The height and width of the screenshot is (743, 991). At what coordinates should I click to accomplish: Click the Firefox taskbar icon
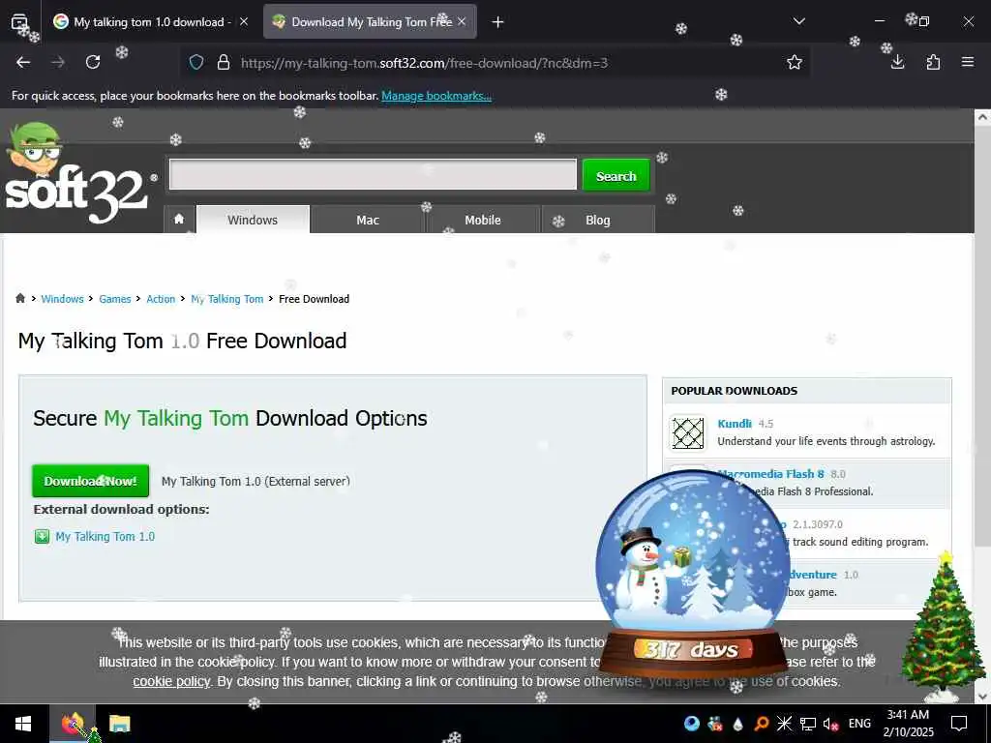point(73,724)
